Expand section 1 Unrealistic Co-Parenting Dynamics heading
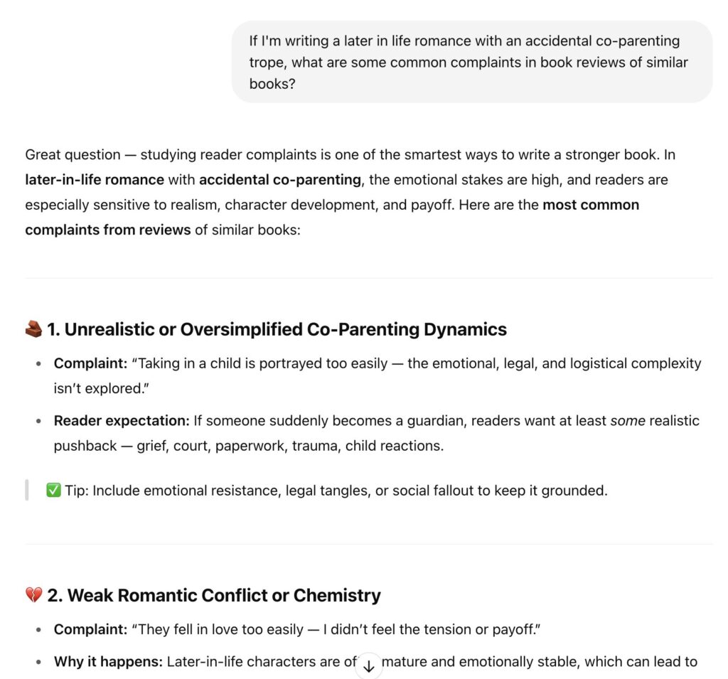The image size is (728, 679). point(277,328)
